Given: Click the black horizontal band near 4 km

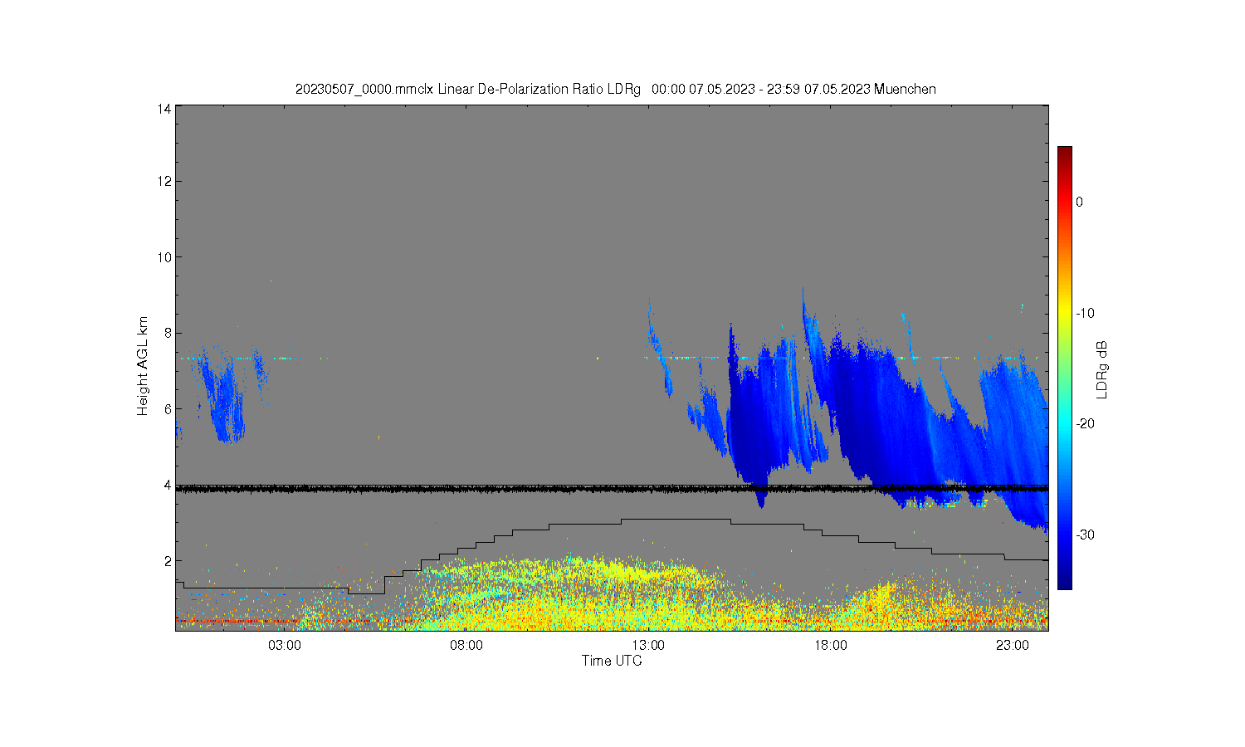Looking at the screenshot, I should point(612,489).
